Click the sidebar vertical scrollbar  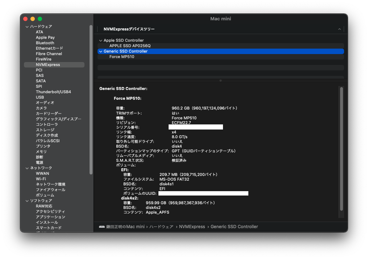tap(91, 98)
